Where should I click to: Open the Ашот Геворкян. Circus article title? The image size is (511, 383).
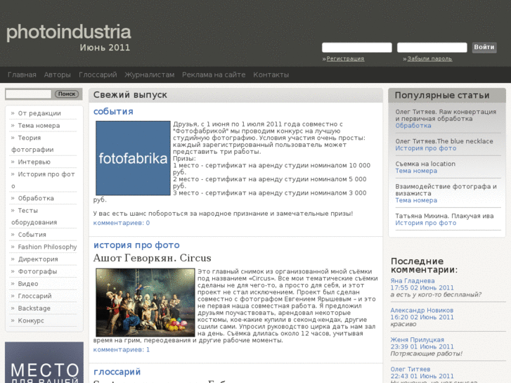coord(153,258)
